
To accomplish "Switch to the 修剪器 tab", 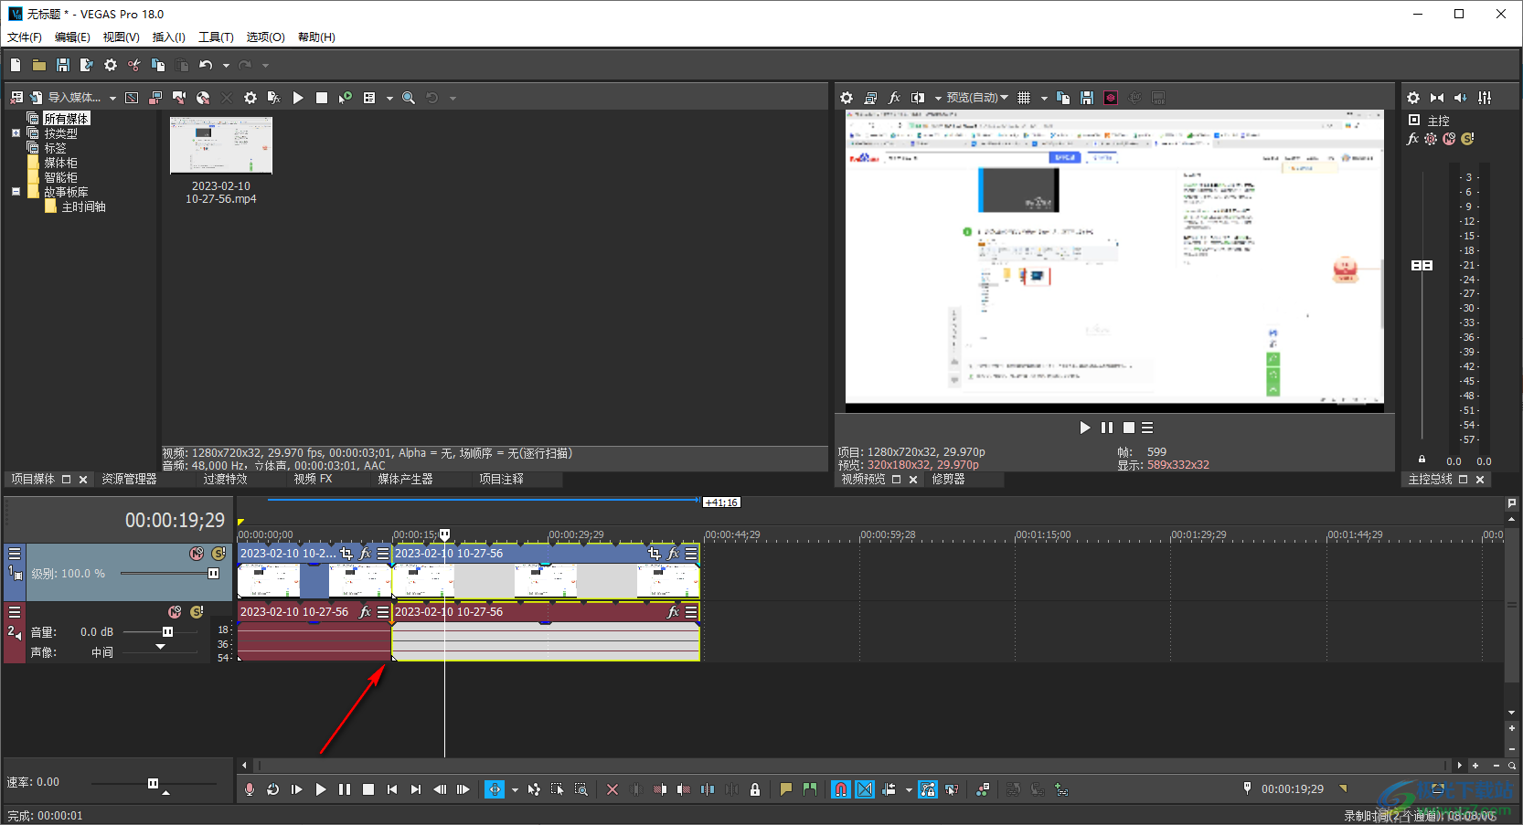I will coord(948,479).
